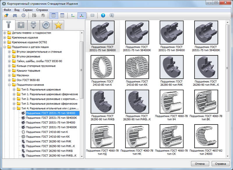Select the Кольца стопорные пружинные folder
This screenshot has height=170, width=233.
click(36, 66)
